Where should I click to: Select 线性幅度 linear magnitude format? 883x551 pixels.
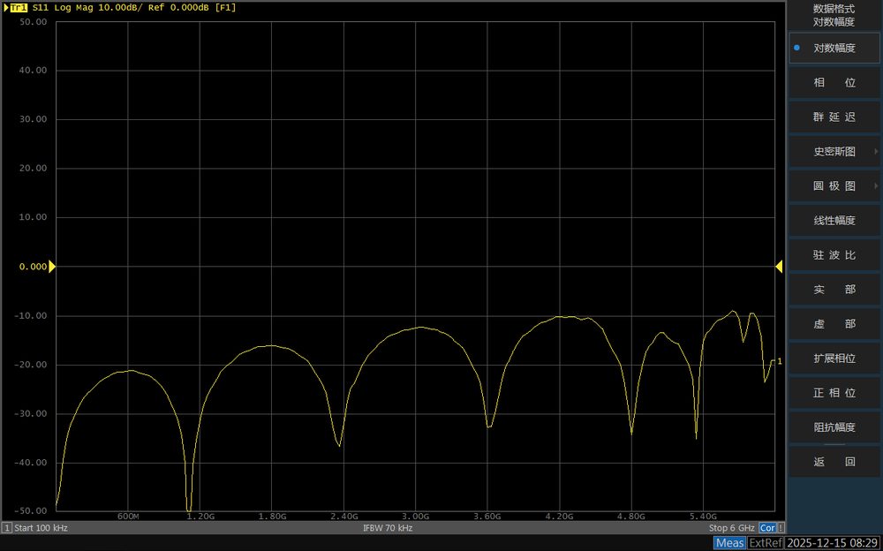pos(834,220)
